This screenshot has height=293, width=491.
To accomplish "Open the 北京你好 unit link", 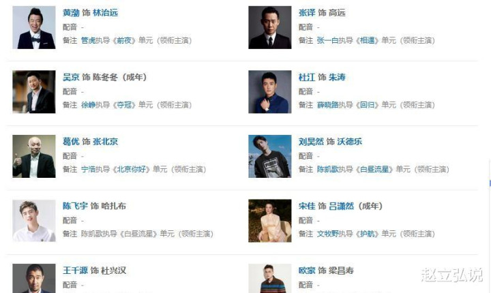I will [132, 170].
